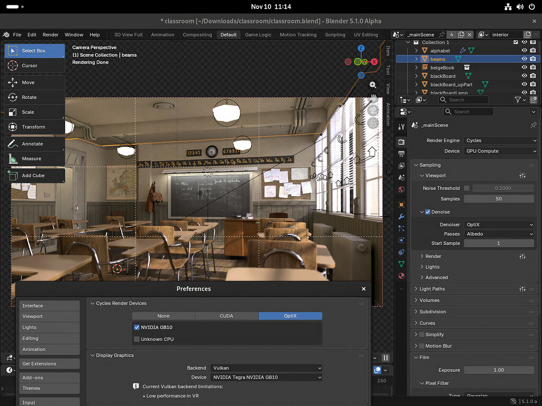Image resolution: width=542 pixels, height=406 pixels.
Task: Uncheck the Denoise checkbox
Action: coord(429,211)
